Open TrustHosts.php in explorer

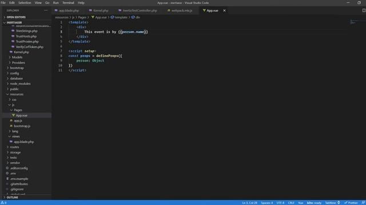(26, 36)
